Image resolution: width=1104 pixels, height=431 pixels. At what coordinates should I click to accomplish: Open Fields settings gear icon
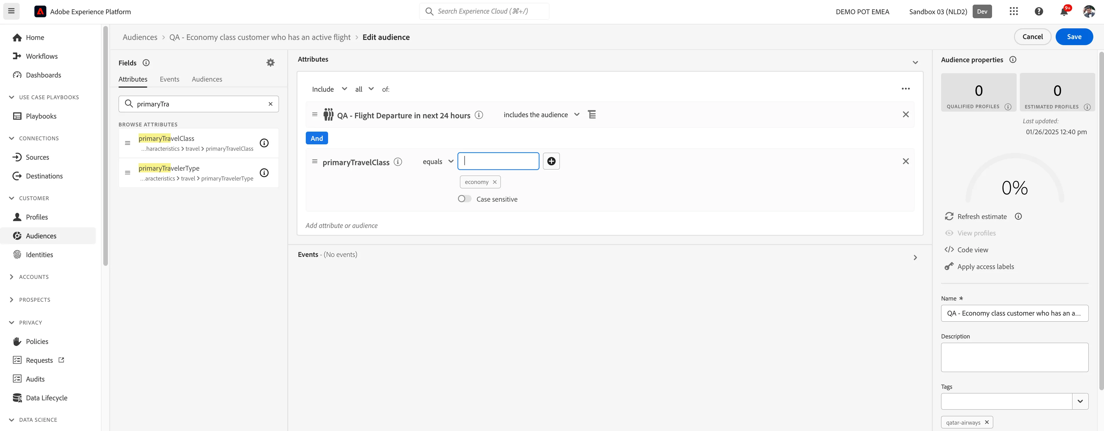(x=271, y=62)
